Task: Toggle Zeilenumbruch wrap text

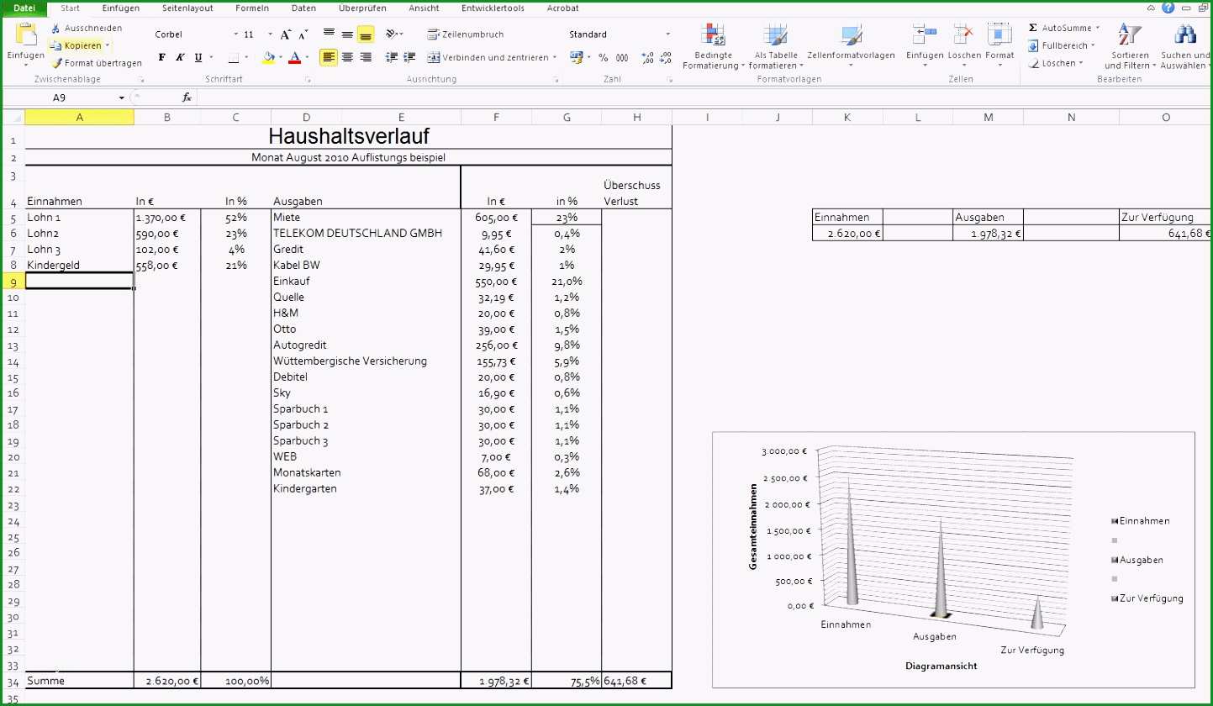Action: click(466, 34)
